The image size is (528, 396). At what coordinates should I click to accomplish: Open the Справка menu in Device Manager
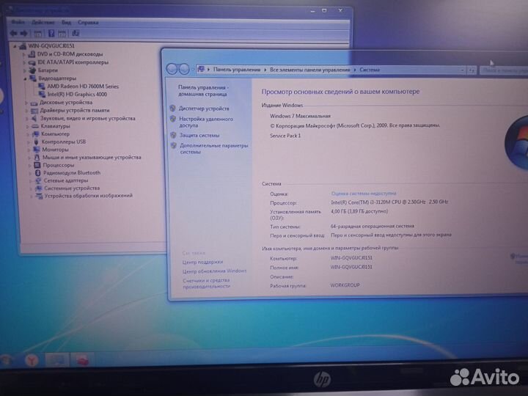88,23
